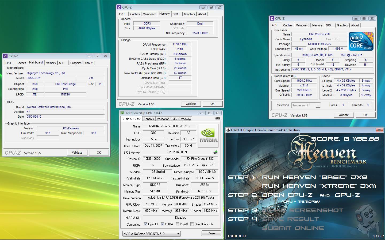Click BIOS date 08/04/2010 value
Screen dimensions: 385x240
coord(65,117)
